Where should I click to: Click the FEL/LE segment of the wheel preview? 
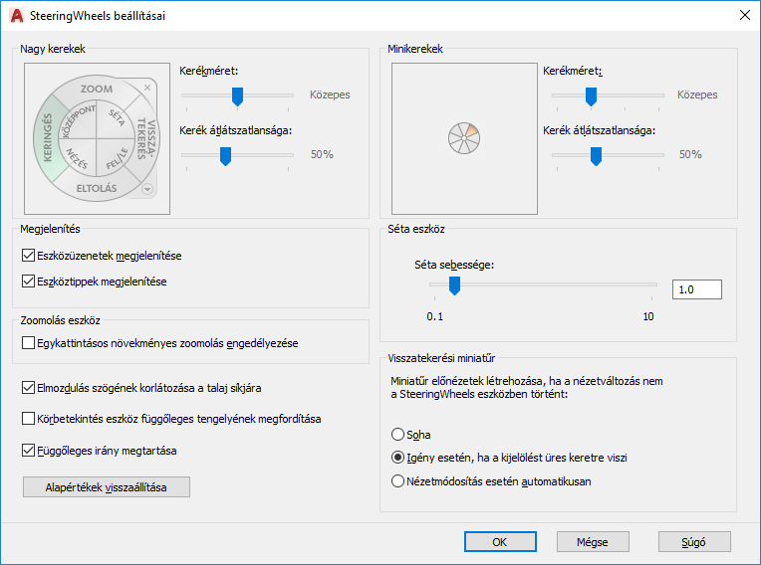(x=117, y=159)
